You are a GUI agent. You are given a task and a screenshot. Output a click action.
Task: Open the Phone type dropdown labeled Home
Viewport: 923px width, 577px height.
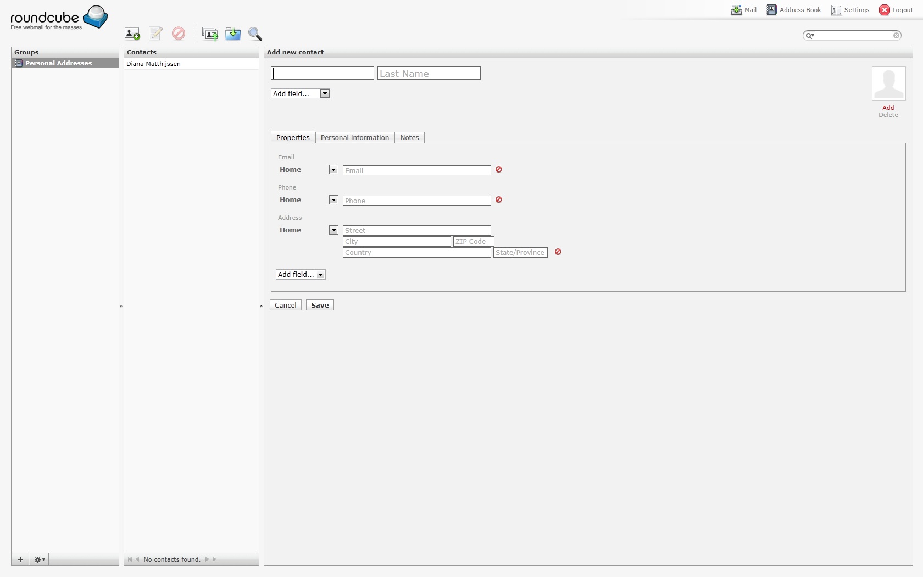(333, 200)
